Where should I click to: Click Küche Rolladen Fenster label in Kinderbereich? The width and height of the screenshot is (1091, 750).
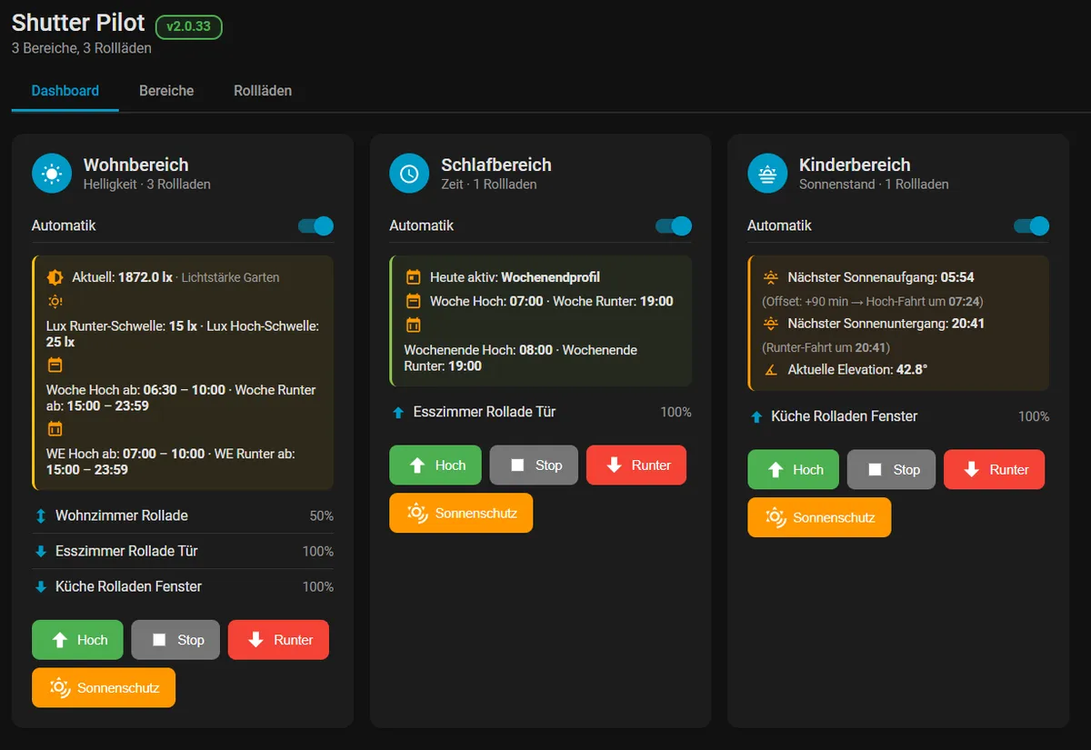click(x=845, y=416)
